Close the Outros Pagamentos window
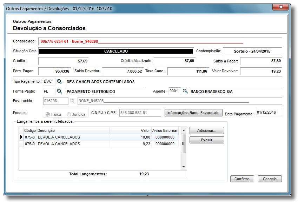 [x=281, y=7]
